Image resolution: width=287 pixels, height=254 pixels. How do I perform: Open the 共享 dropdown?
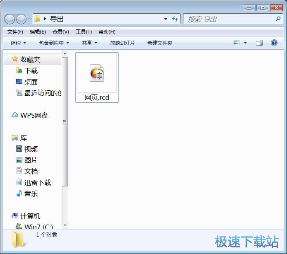(89, 43)
